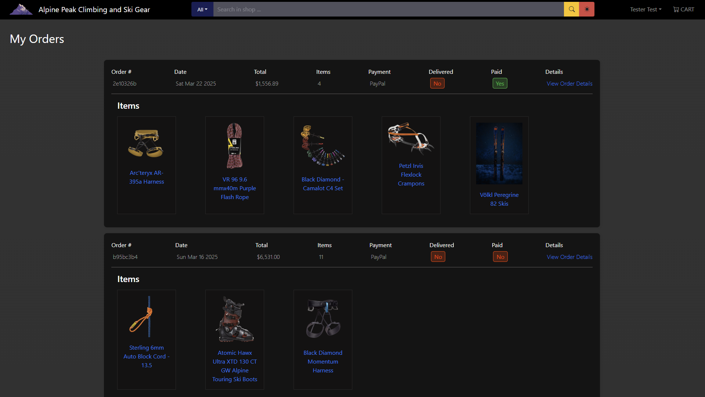Select date Sat Mar 22 2025
705x397 pixels.
coord(196,84)
